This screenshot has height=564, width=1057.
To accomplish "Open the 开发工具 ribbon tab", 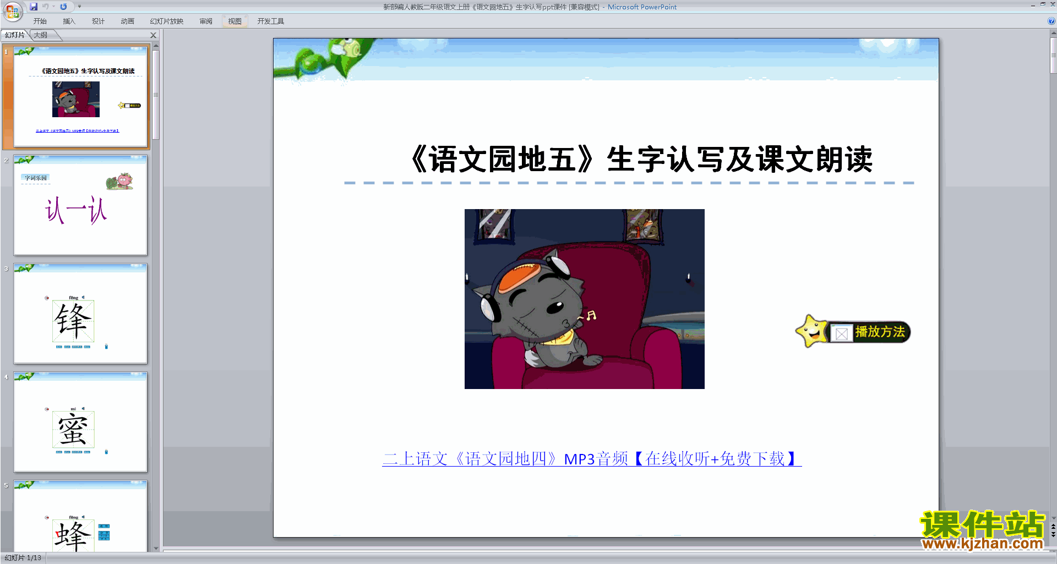I will (270, 21).
